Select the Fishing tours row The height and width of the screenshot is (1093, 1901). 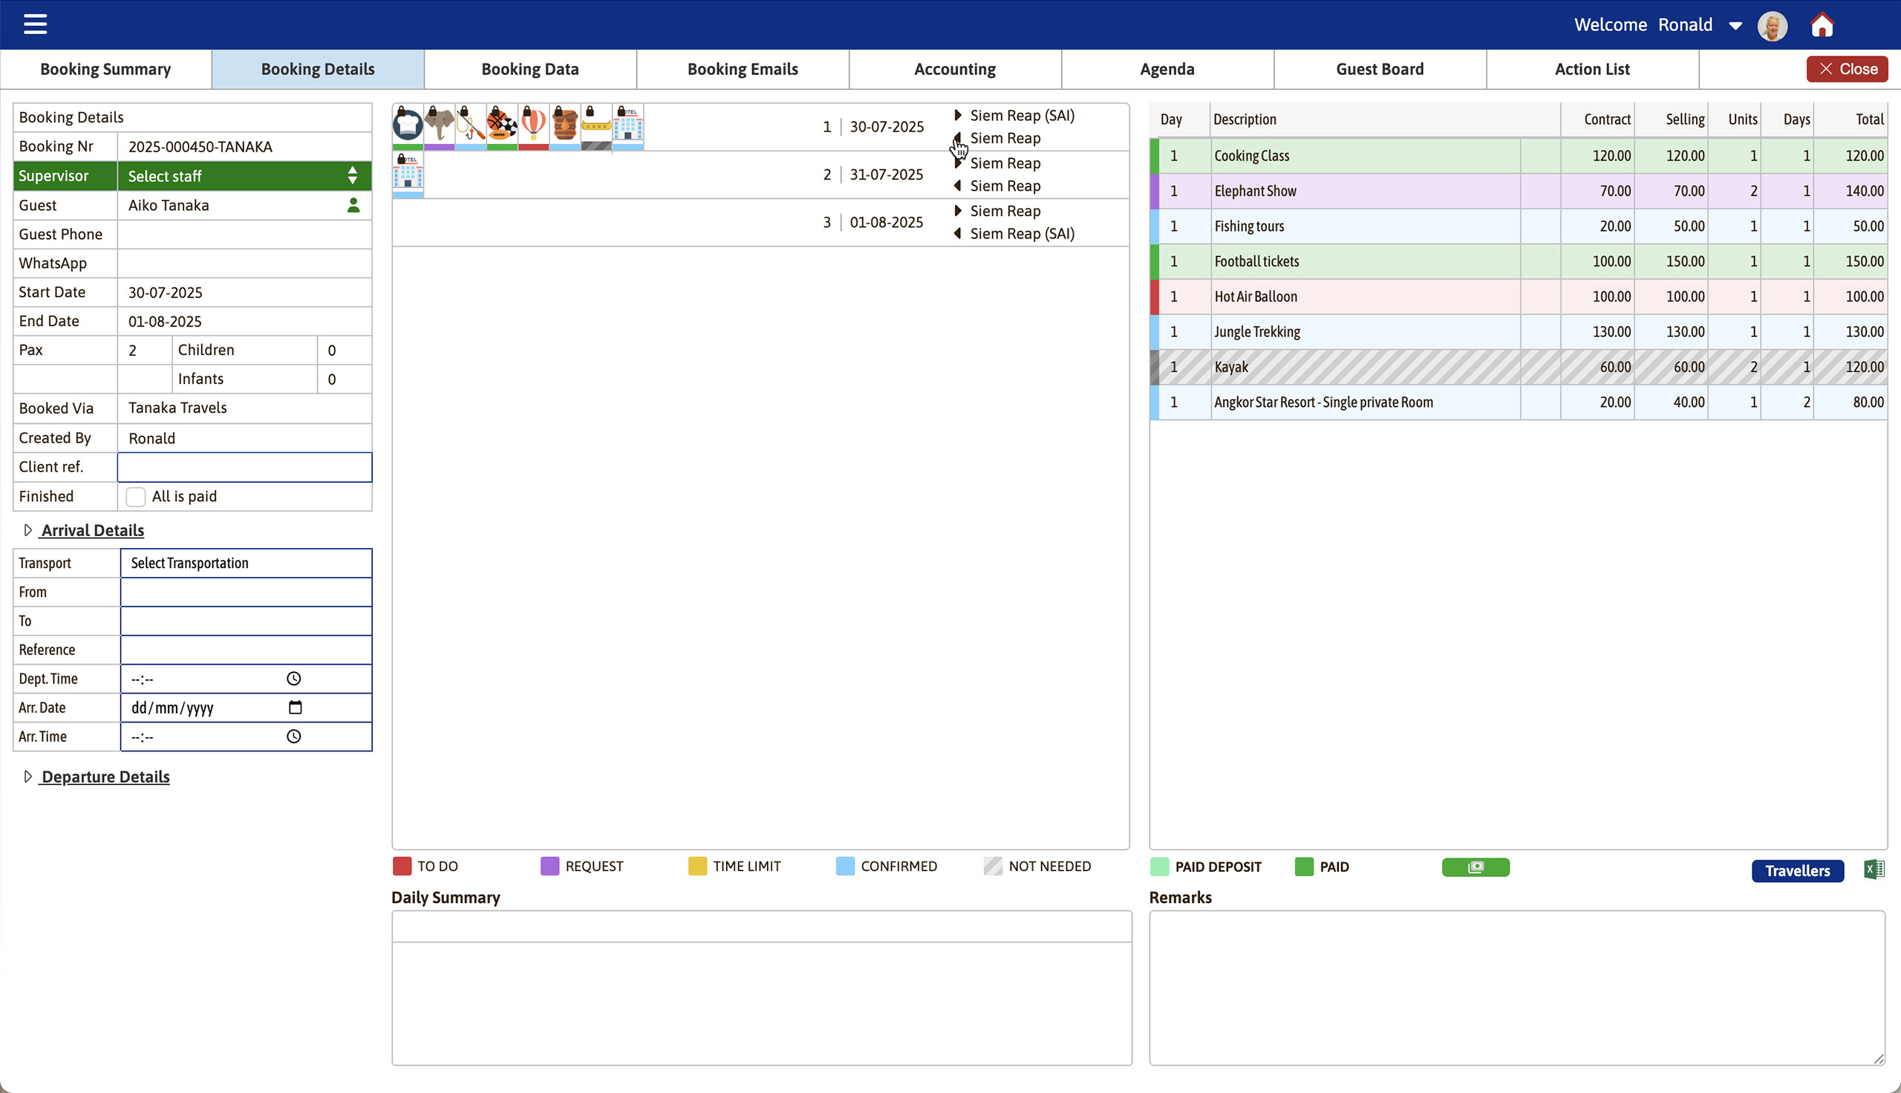1519,226
